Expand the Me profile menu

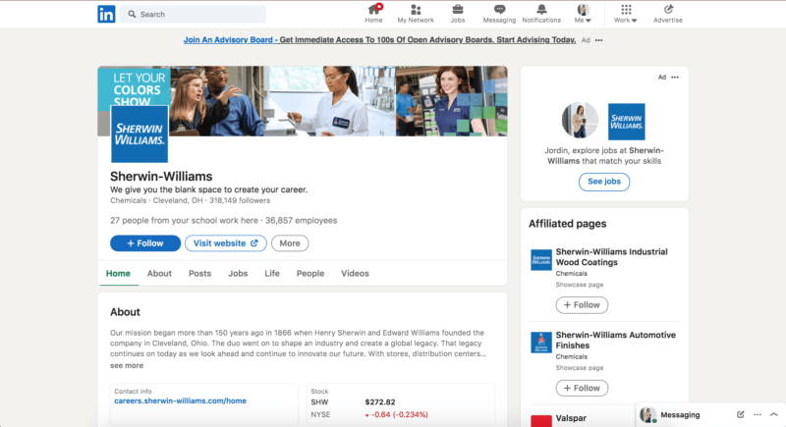583,14
